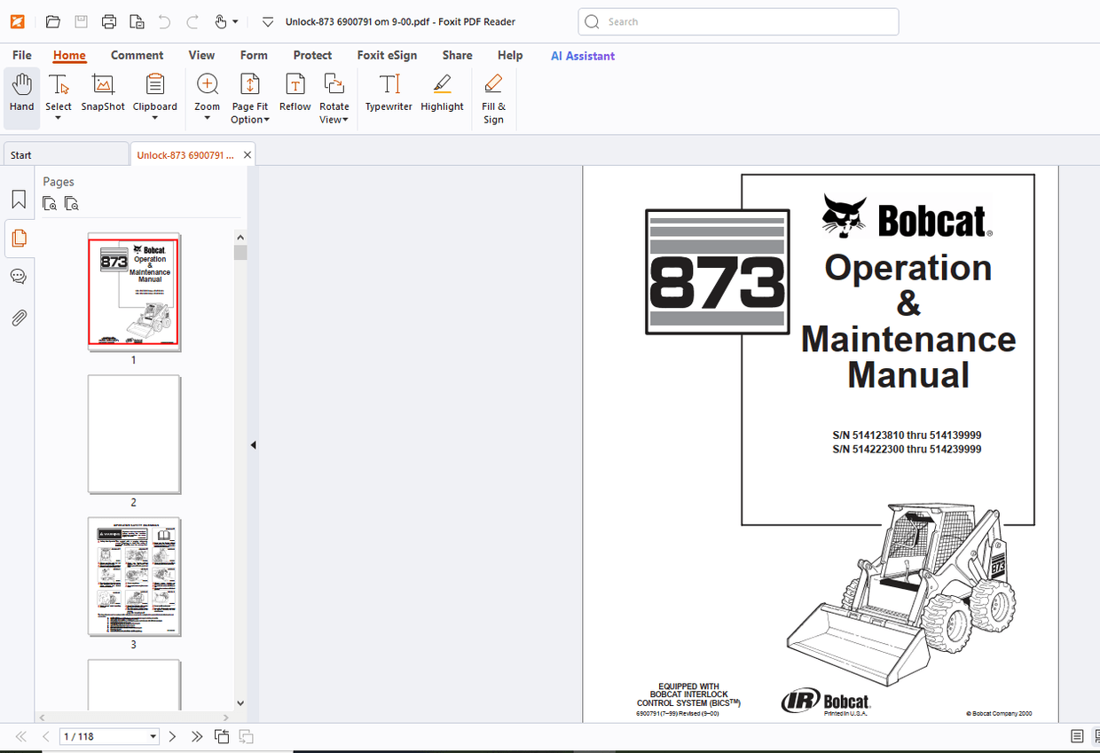Open the Rotate View dropdown
Screen dimensions: 1100x753
(334, 119)
